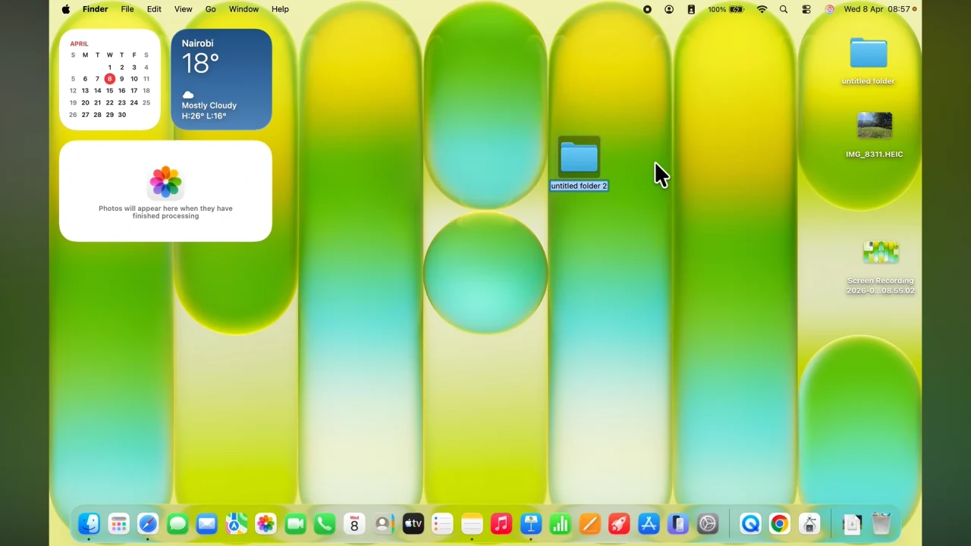Open Maps from the Dock
This screenshot has height=546, width=971.
236,523
